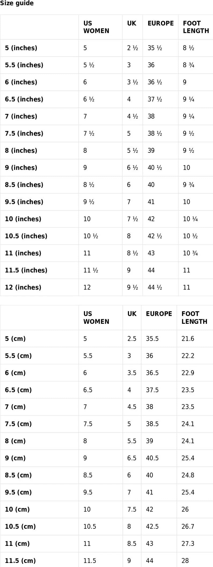The image size is (213, 567).
Task: Click the '10 ¾' foot length cell
Action: tap(190, 253)
